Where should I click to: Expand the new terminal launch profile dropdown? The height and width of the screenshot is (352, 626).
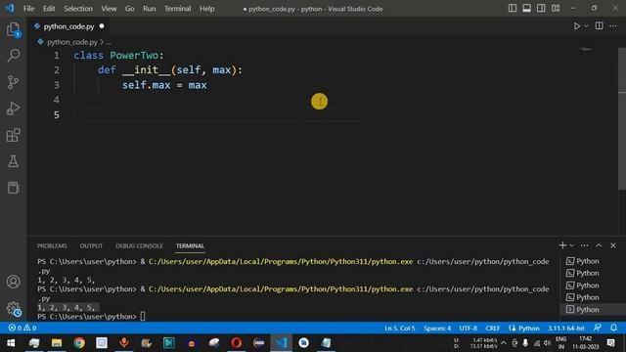[571, 245]
